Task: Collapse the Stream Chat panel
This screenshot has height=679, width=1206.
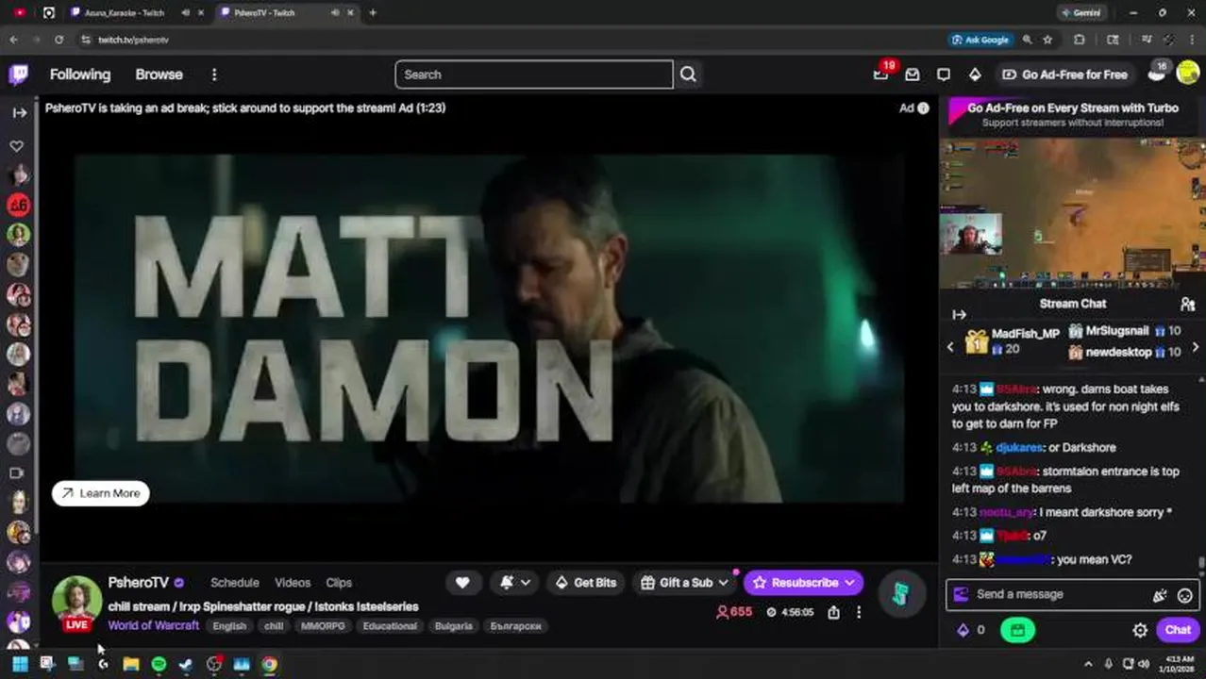Action: pyautogui.click(x=959, y=314)
